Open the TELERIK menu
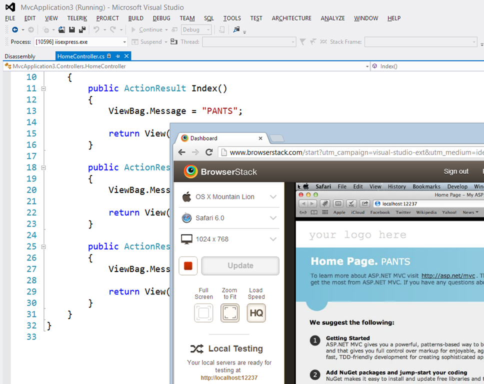Screen dimensions: 484x384 point(77,18)
